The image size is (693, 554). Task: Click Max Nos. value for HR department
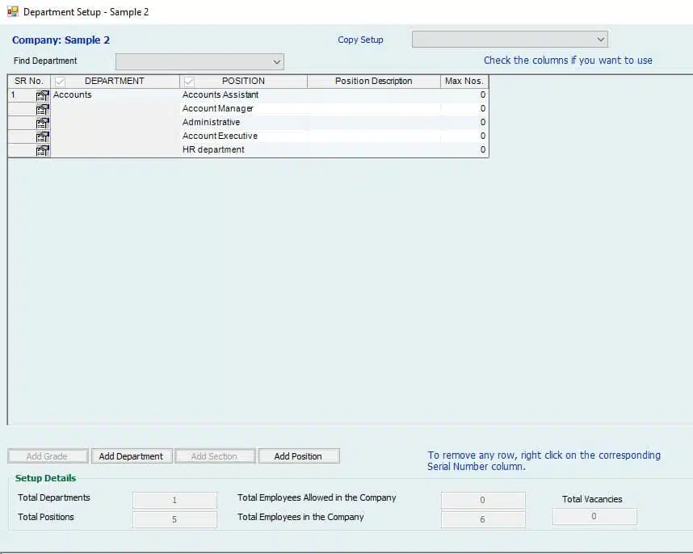click(464, 149)
